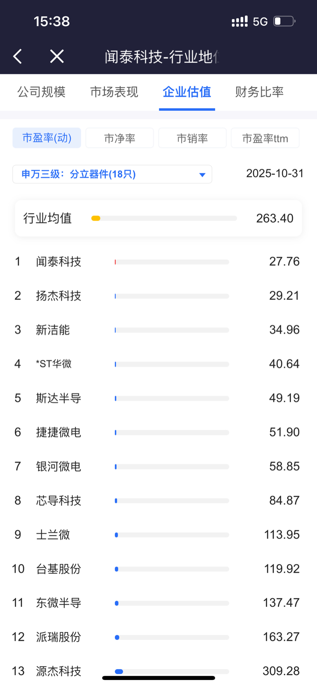Screen dimensions: 317x687
Task: Tap the battery indicator in status bar
Action: point(284,21)
